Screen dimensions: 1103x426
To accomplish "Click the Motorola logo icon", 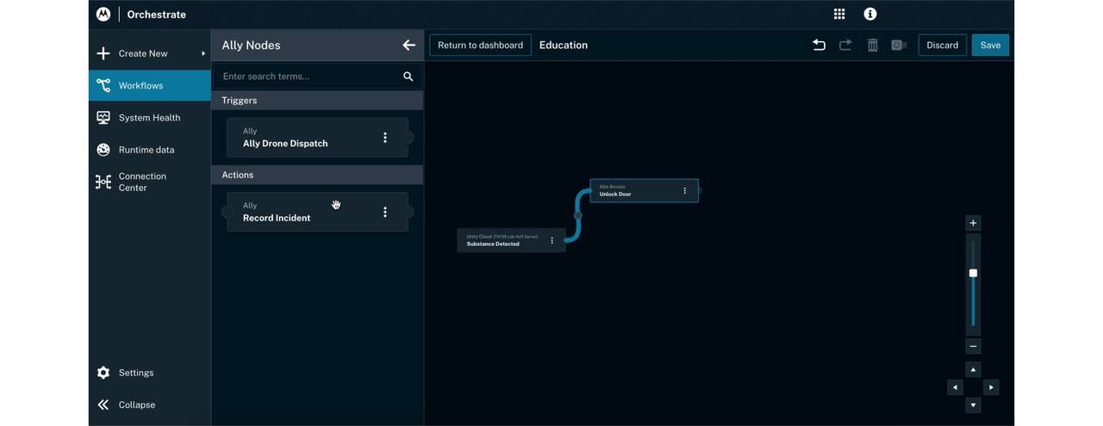I will point(103,14).
